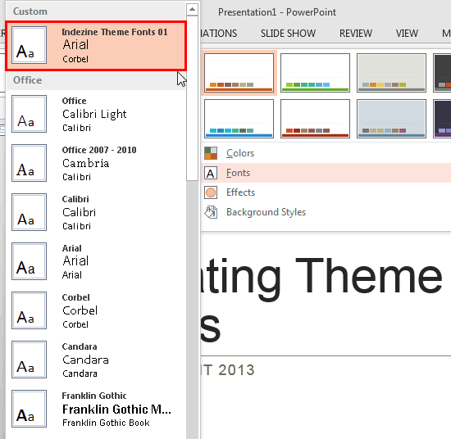Switch to the SLIDE SHOW ribbon tab
The height and width of the screenshot is (439, 451).
click(x=288, y=34)
